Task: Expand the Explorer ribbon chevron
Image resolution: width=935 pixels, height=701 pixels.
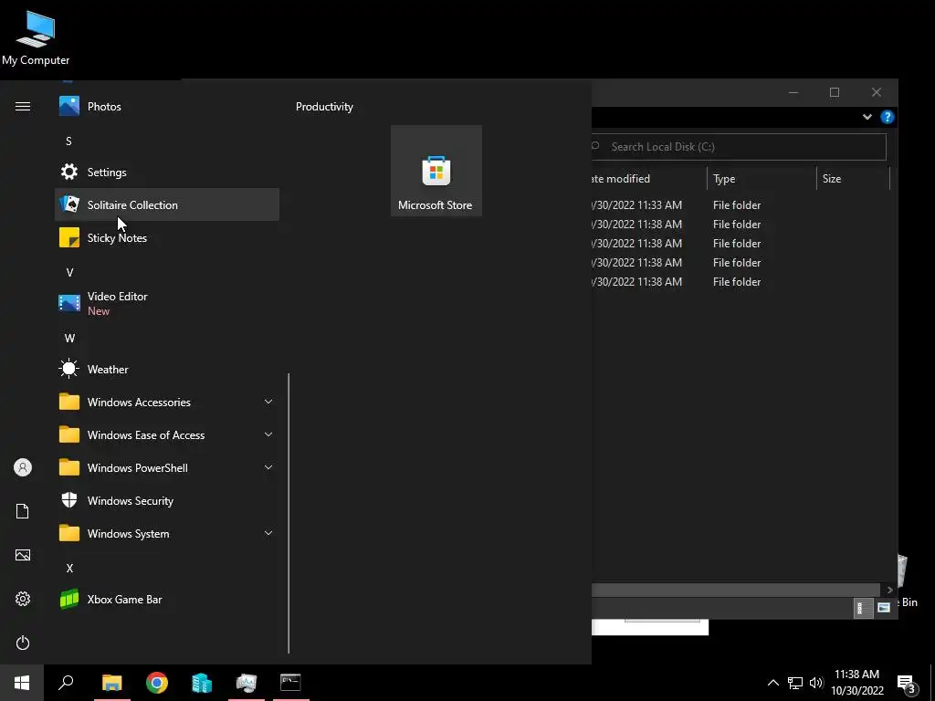Action: (x=867, y=117)
